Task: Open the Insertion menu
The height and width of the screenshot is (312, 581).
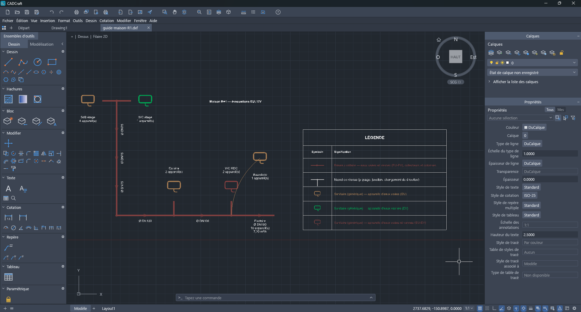Action: click(x=48, y=21)
